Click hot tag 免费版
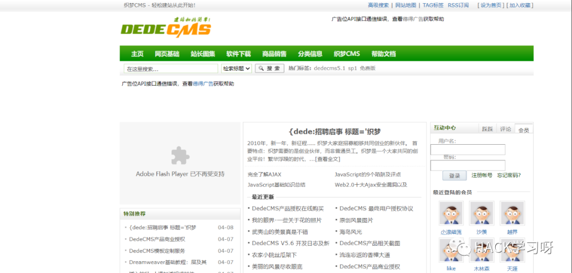This screenshot has width=572, height=273. (x=368, y=68)
